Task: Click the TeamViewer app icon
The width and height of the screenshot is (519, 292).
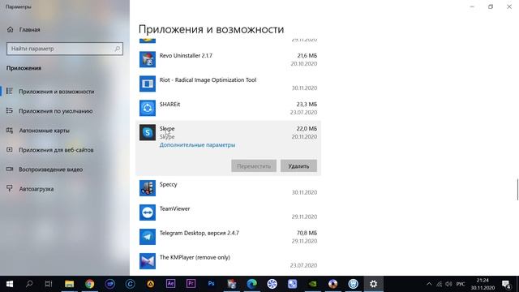Action: click(x=148, y=213)
